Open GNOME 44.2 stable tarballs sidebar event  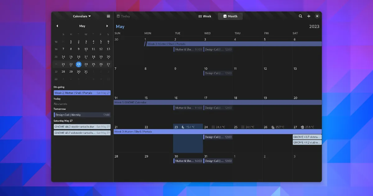(82, 127)
